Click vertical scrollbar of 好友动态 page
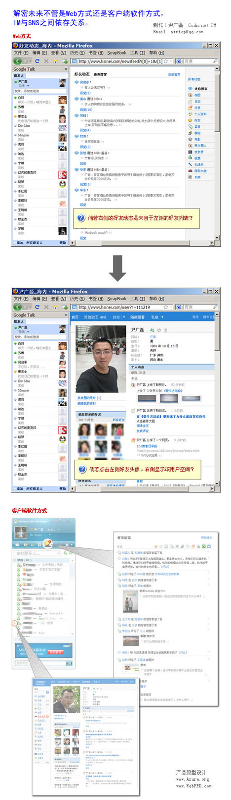Image resolution: width=231 pixels, height=800 pixels. pos(218,155)
